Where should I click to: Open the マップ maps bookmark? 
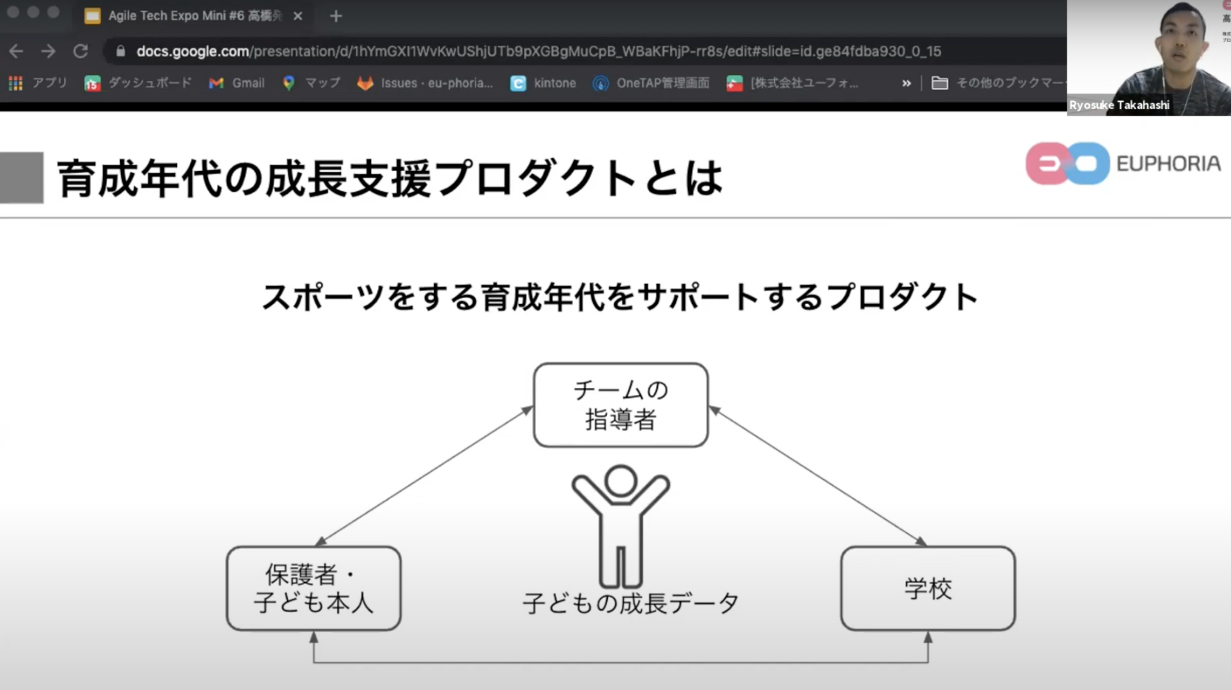coord(312,83)
